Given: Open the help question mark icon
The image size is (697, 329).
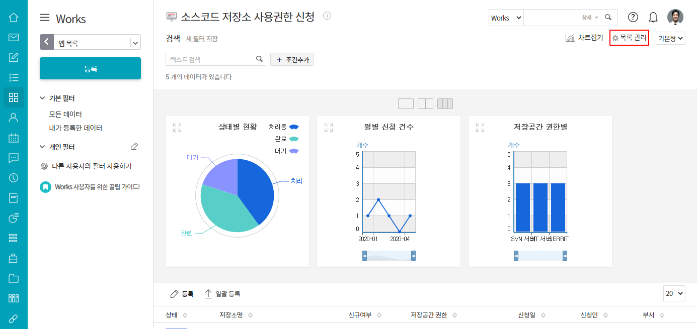Looking at the screenshot, I should click(633, 18).
